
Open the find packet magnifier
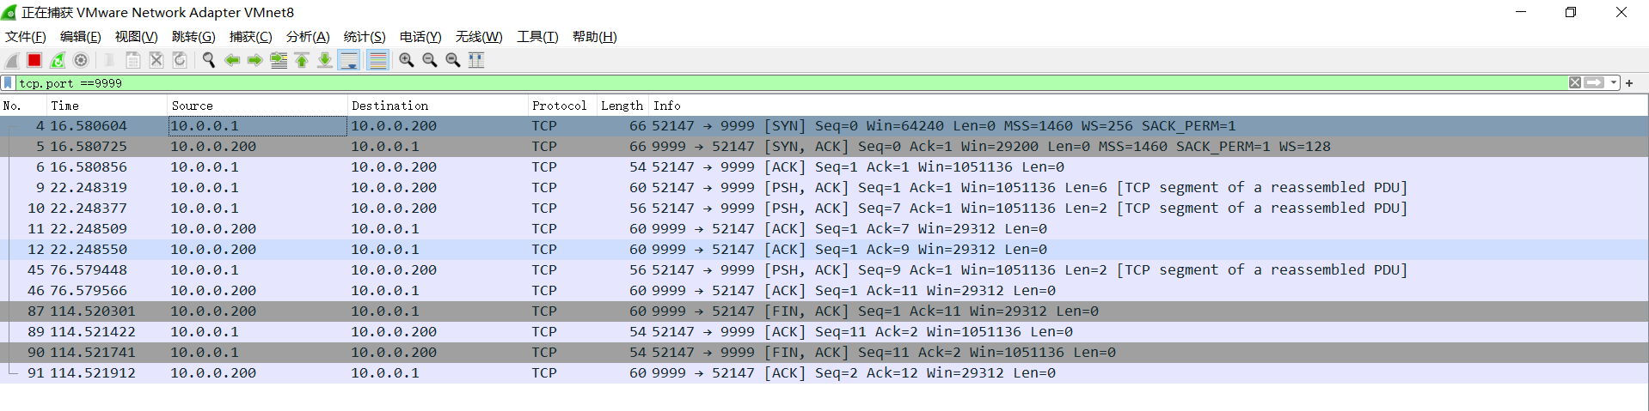(x=208, y=60)
